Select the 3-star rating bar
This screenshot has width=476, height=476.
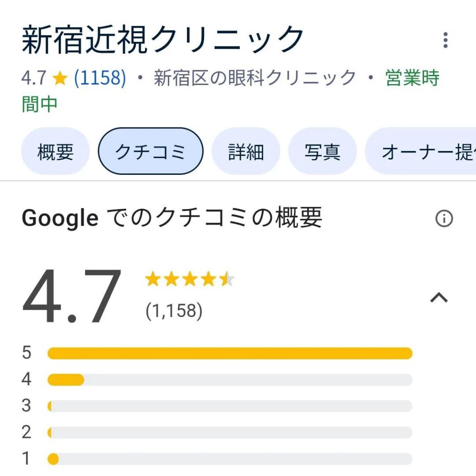[x=230, y=406]
